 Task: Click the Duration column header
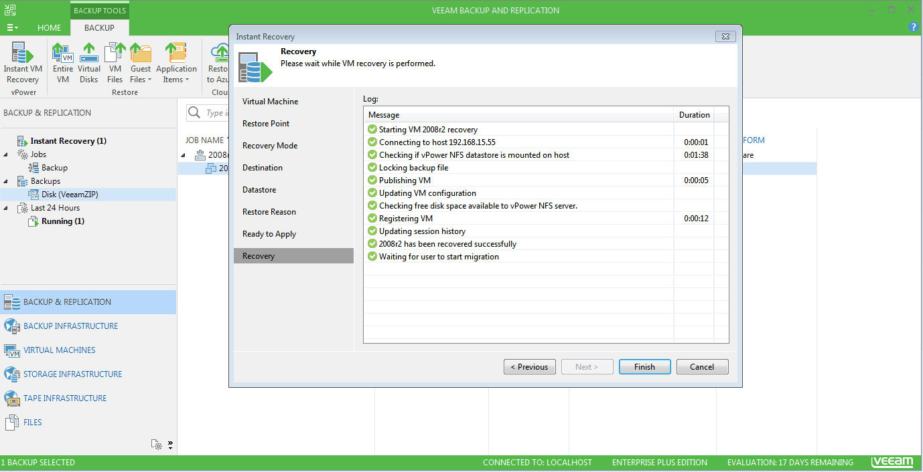pyautogui.click(x=694, y=115)
